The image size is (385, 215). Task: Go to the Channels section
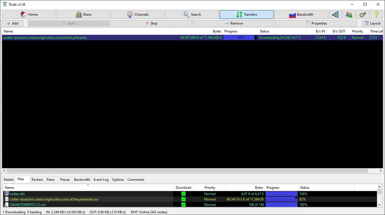pos(137,14)
